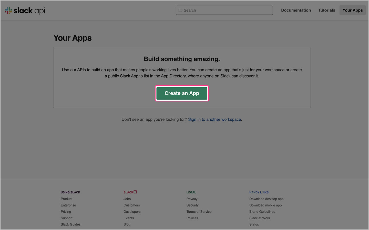Image resolution: width=369 pixels, height=230 pixels.
Task: Click the search magnifier icon
Action: [x=181, y=10]
